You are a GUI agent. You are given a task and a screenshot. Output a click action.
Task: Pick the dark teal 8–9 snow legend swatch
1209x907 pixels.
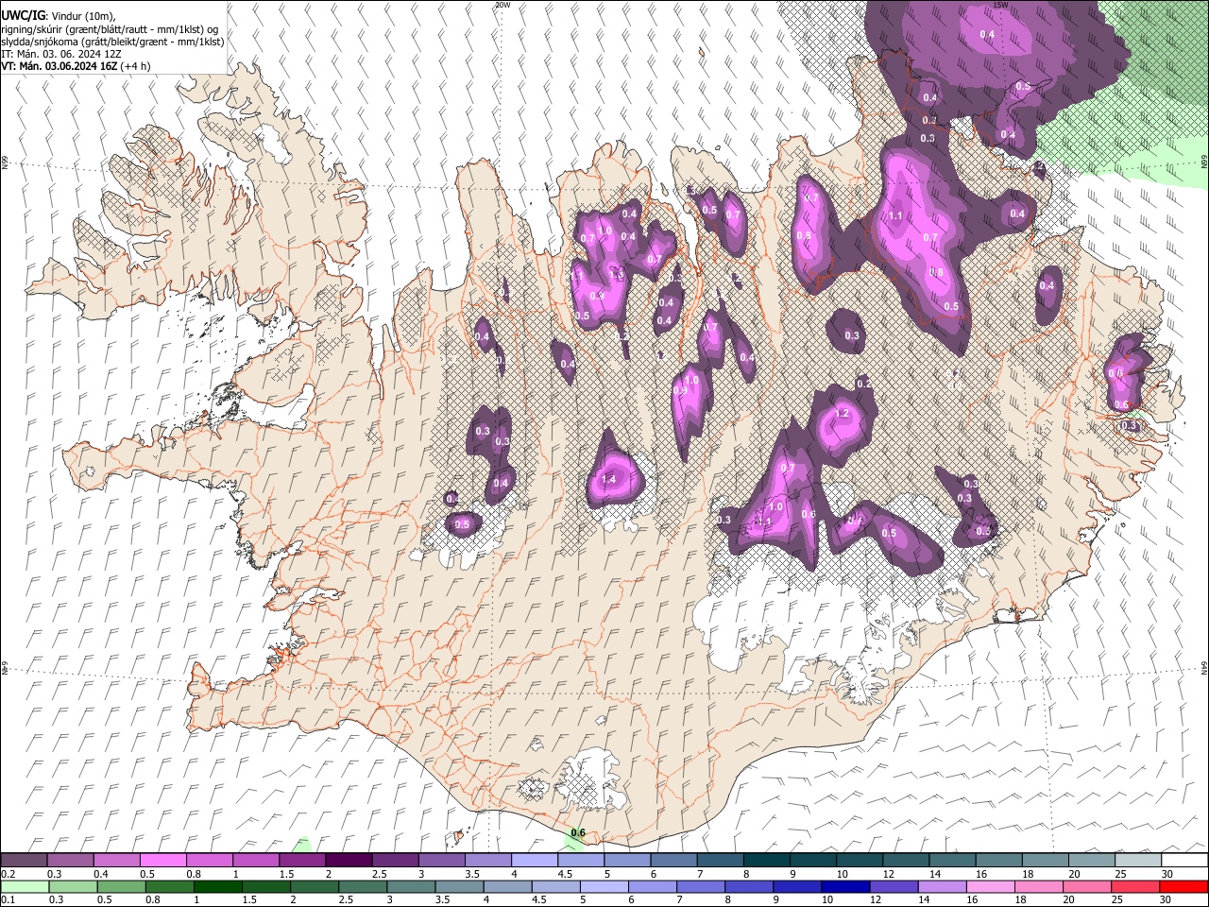tap(766, 861)
